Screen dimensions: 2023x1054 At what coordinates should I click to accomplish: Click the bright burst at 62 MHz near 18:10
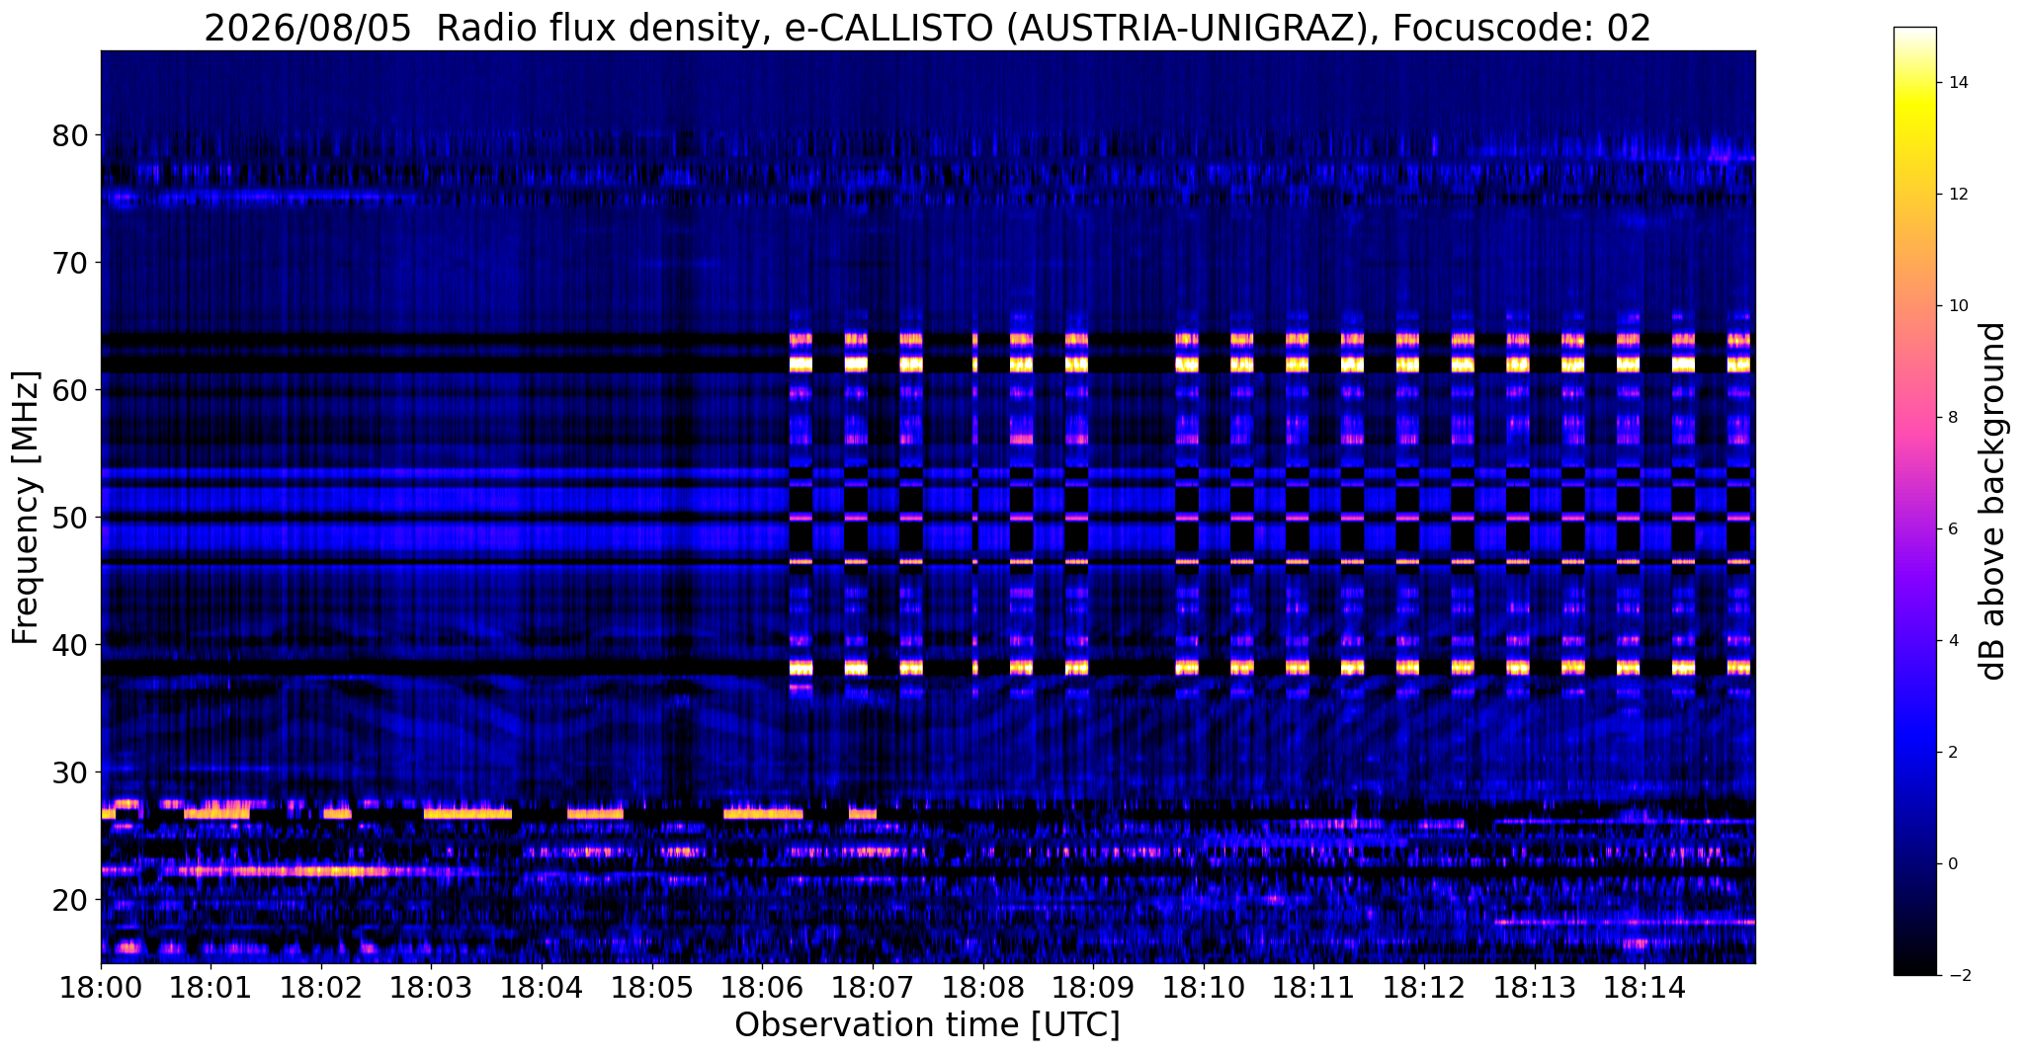pos(1187,364)
